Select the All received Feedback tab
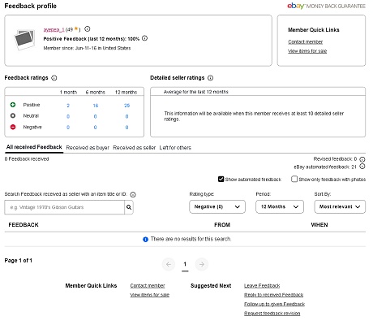This screenshot has width=373, height=325. [x=34, y=147]
